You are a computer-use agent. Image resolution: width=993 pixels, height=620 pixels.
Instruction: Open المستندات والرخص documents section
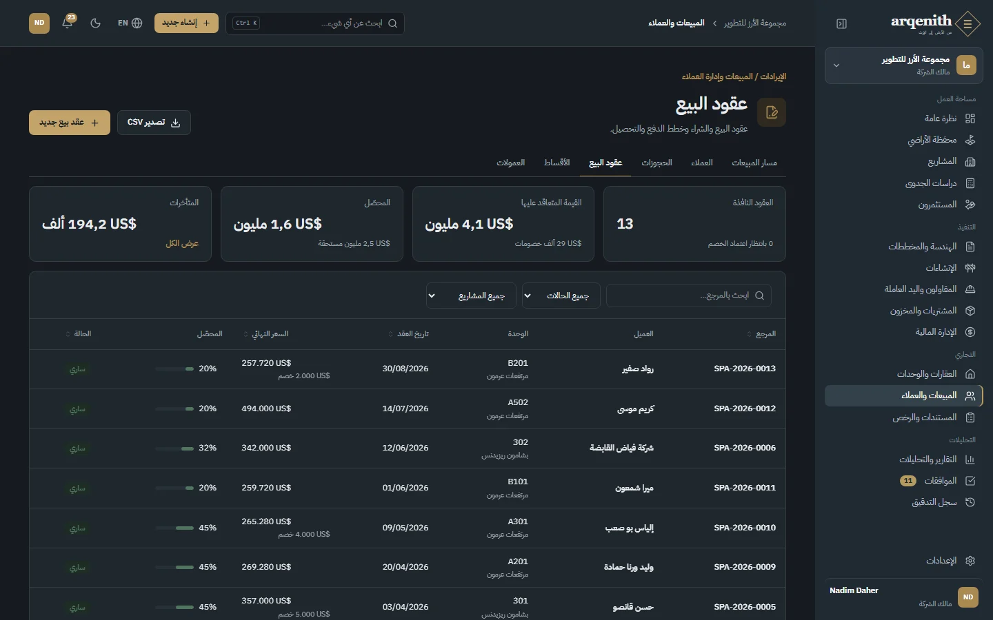903,417
